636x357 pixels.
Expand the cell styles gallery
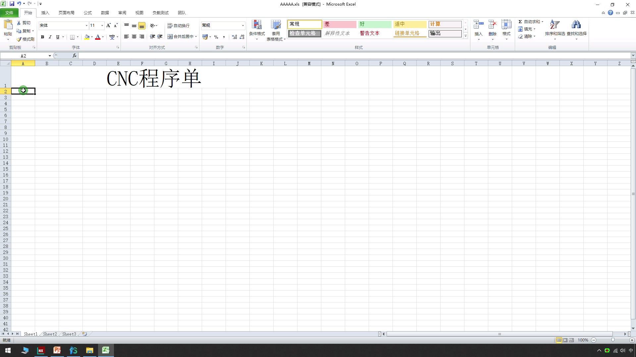point(465,36)
